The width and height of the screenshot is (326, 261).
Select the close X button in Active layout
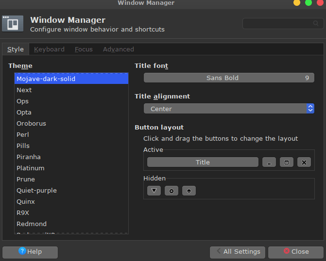(304, 162)
